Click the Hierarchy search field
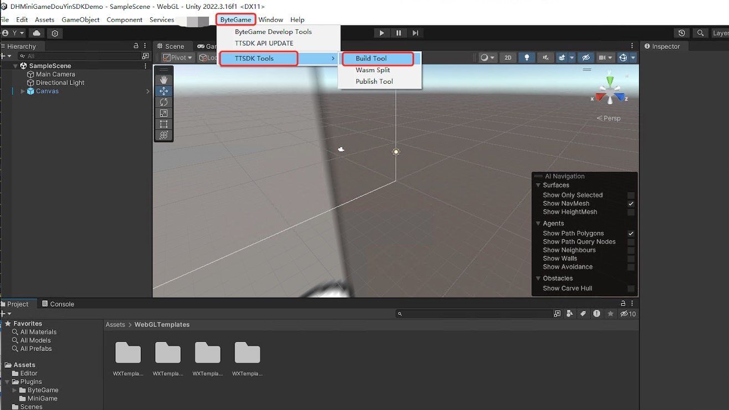The image size is (729, 410). coord(80,56)
